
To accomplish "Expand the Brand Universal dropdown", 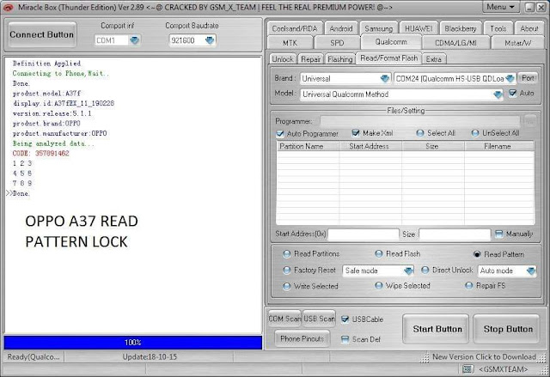I will [x=385, y=78].
